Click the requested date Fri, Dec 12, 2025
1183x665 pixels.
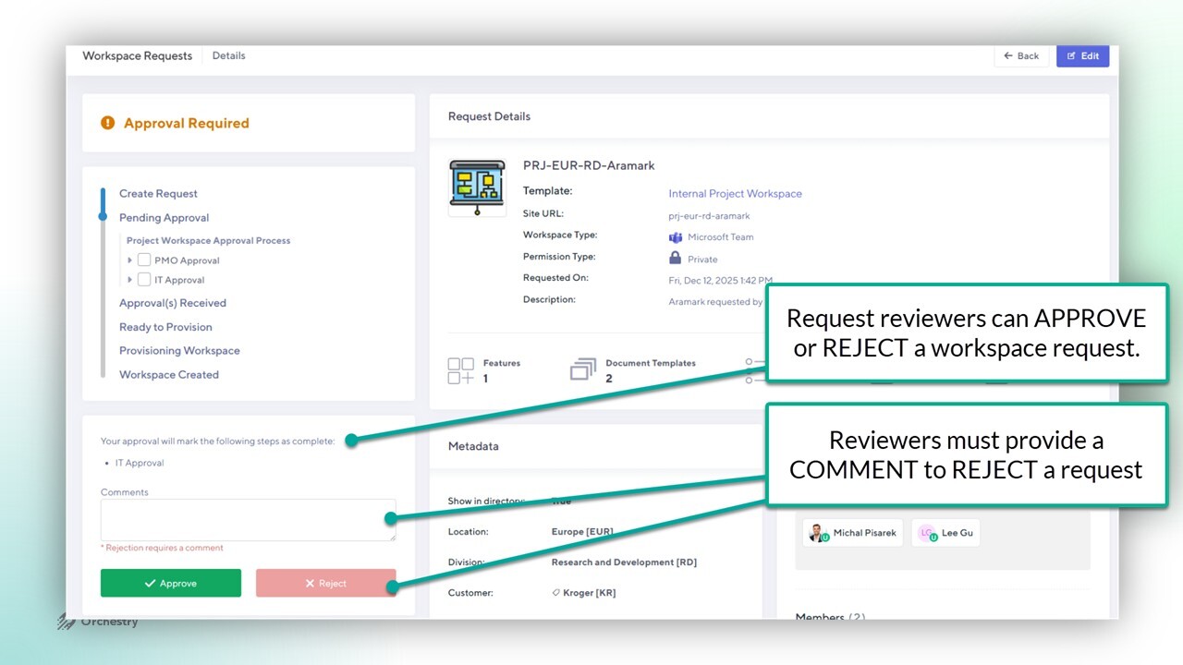pyautogui.click(x=721, y=281)
